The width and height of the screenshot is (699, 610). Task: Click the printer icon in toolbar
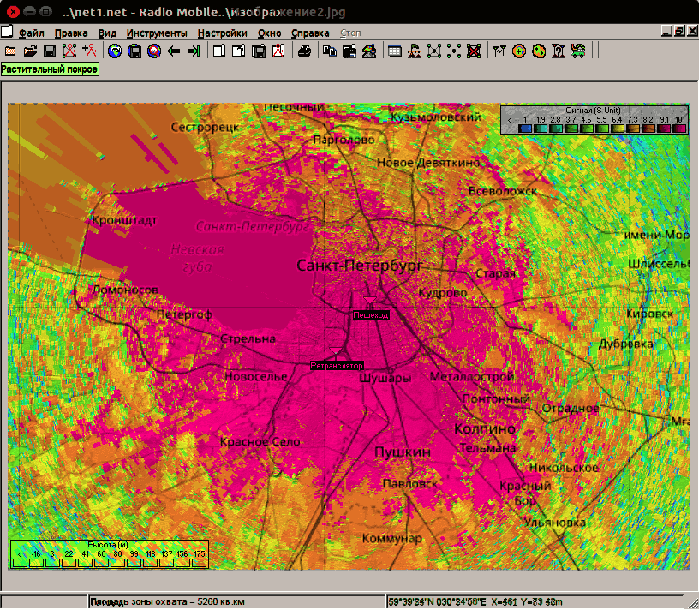coord(304,51)
